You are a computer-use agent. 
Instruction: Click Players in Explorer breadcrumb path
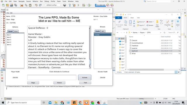(142, 32)
